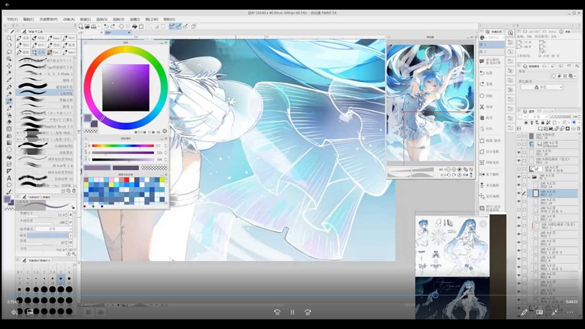Image resolution: width=585 pixels, height=329 pixels.
Task: Click the Fill bucket icon in toolbar
Action: tap(134, 26)
